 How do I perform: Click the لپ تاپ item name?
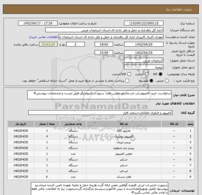[124, 171]
